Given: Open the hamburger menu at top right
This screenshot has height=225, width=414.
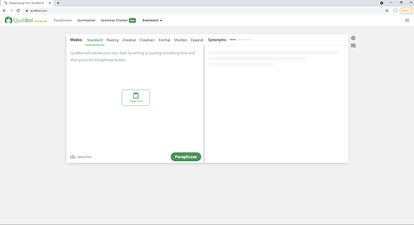Looking at the screenshot, I should tap(407, 20).
